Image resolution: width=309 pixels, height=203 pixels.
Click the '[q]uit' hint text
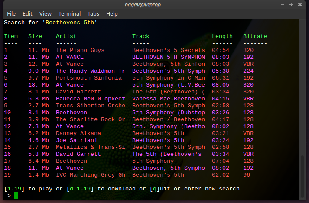160,189
